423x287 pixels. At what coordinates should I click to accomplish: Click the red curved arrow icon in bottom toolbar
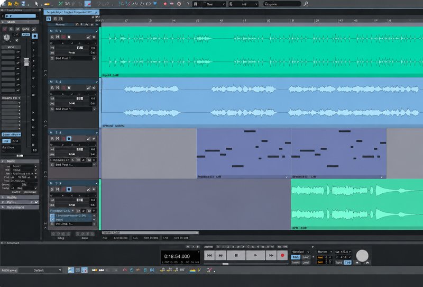(x=125, y=270)
